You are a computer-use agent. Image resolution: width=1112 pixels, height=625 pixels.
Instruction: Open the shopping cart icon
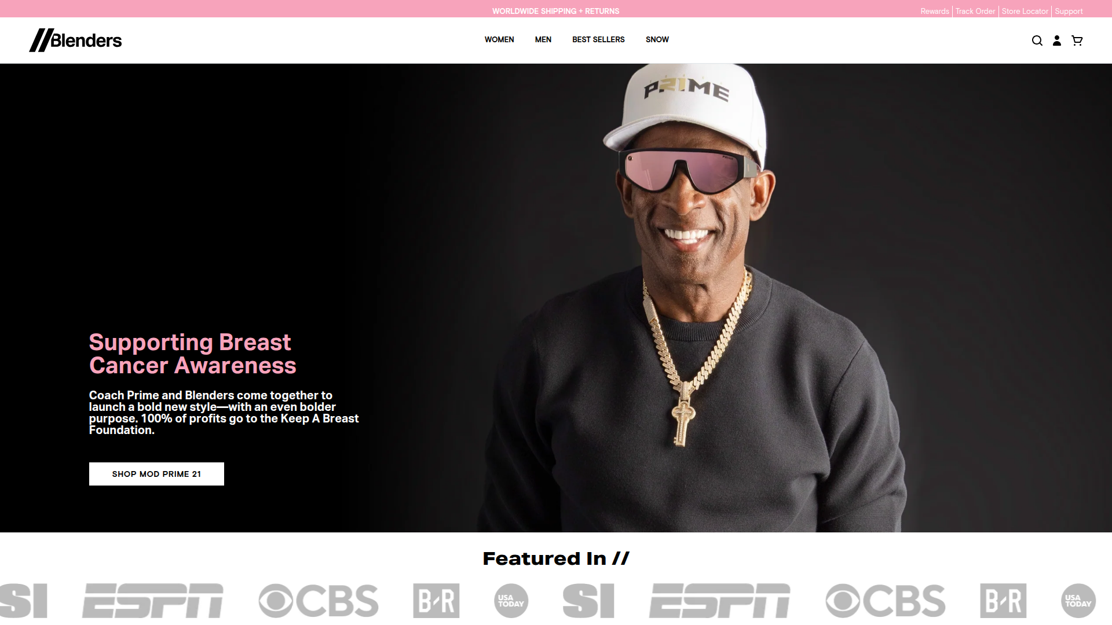tap(1077, 41)
